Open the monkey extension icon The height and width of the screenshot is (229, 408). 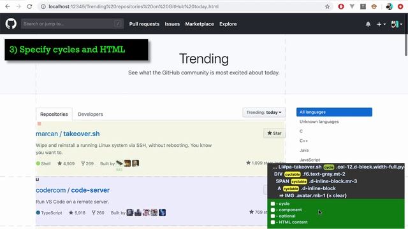click(374, 6)
